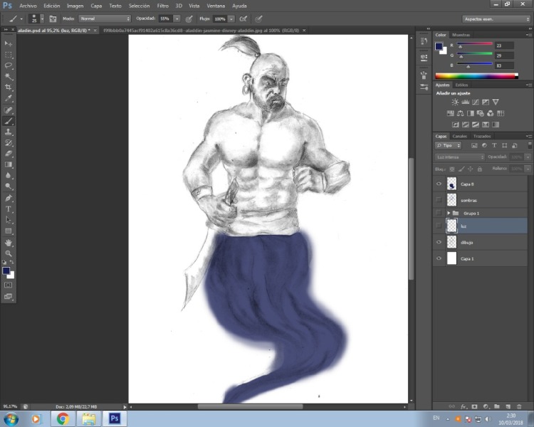Hide the Capa 1 layer
This screenshot has height=427, width=534.
439,258
